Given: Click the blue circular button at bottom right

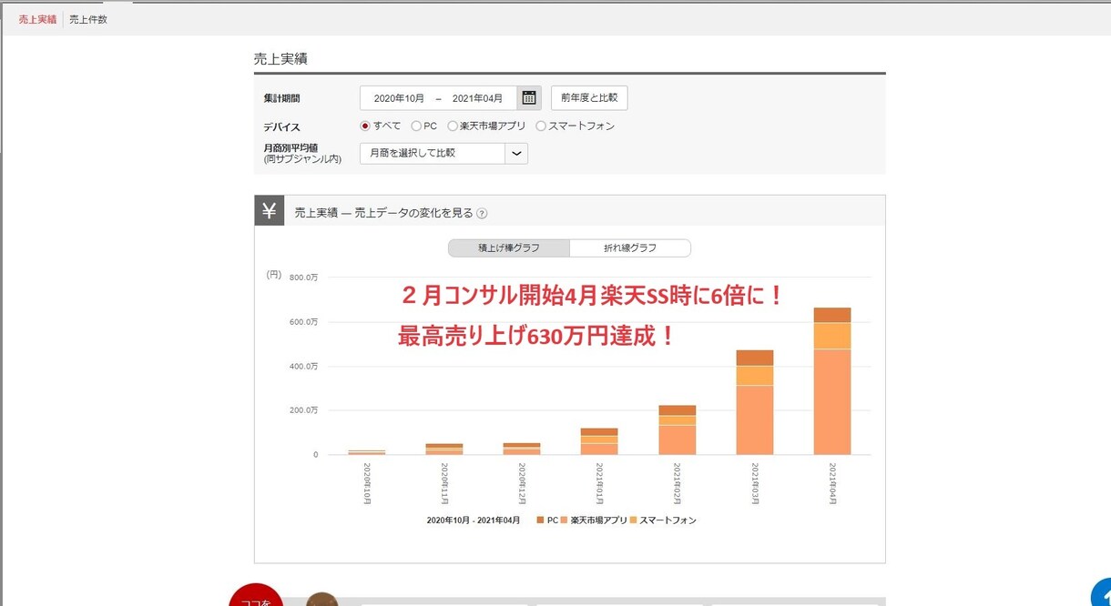Looking at the screenshot, I should tap(1101, 592).
